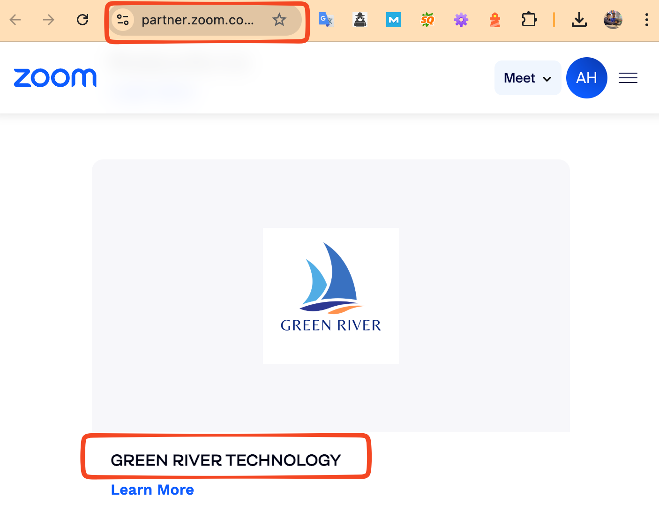Click the Chrome profile picture
659x512 pixels.
tap(613, 20)
